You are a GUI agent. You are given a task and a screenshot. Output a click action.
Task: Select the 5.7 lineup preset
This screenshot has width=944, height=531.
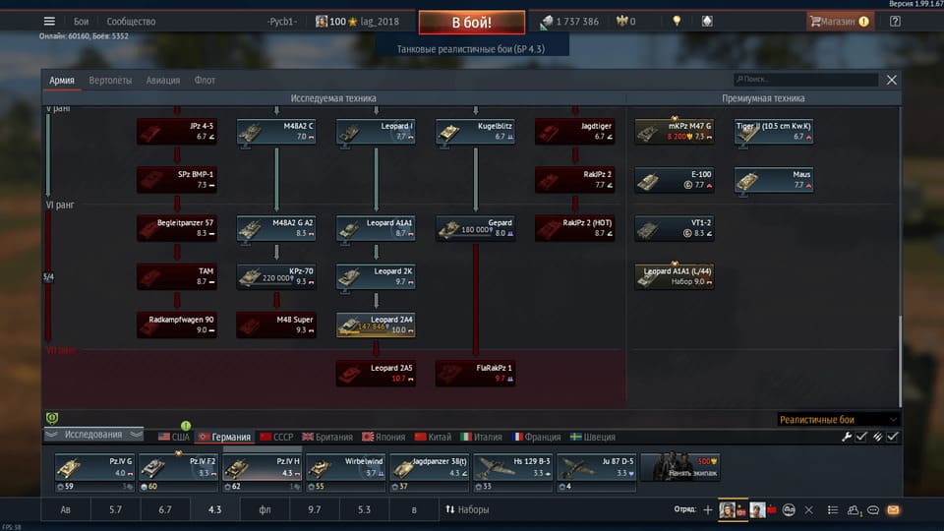point(116,510)
